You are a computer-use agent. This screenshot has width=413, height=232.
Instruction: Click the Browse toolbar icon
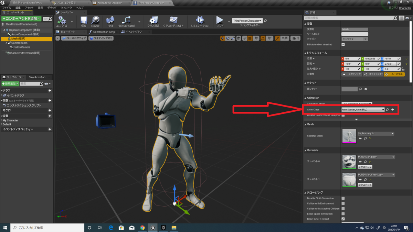coord(95,21)
